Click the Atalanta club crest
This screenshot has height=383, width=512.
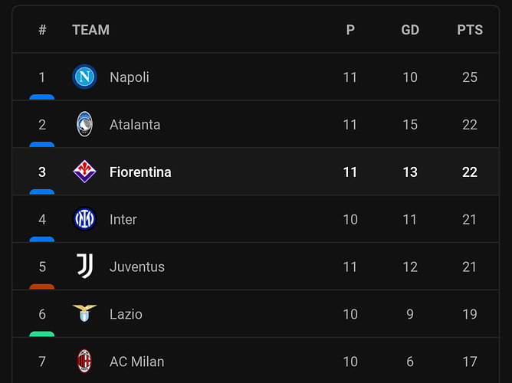(84, 124)
